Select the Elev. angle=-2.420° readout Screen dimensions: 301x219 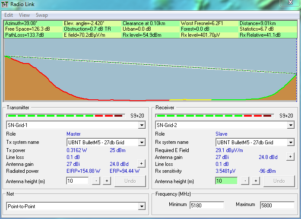point(84,23)
